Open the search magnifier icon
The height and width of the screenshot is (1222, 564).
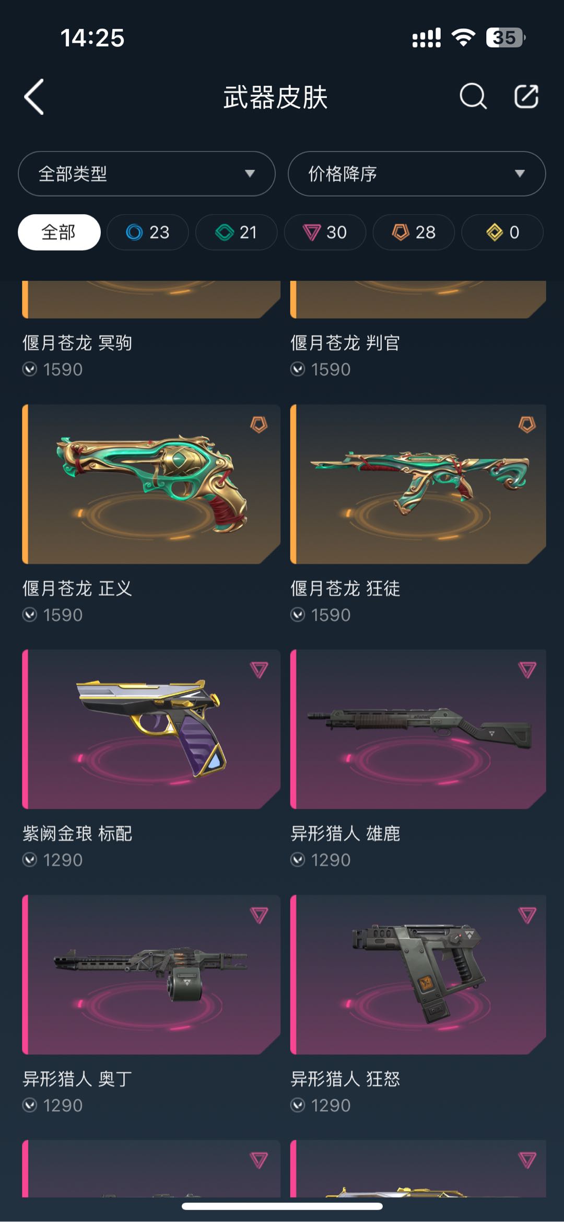(x=473, y=97)
